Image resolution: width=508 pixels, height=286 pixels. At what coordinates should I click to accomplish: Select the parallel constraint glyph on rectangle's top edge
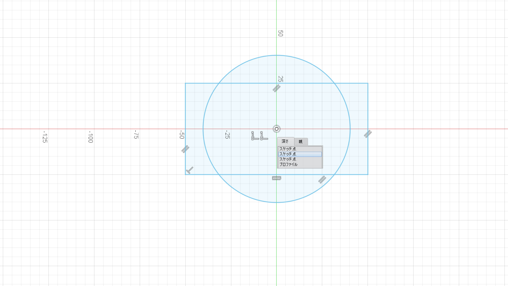pos(277,88)
